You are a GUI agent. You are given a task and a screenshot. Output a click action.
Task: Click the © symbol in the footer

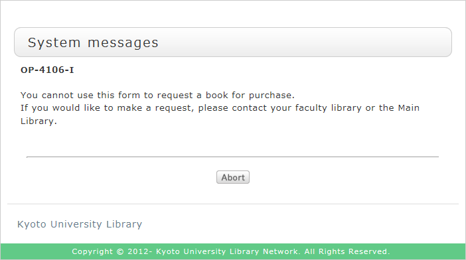point(120,251)
